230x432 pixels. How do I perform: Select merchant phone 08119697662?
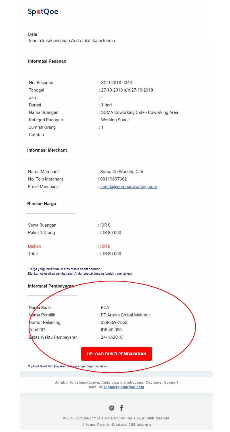click(113, 179)
